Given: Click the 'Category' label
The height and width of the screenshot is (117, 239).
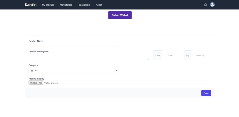Looking at the screenshot, I should [33, 65].
